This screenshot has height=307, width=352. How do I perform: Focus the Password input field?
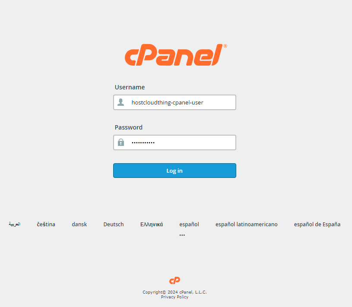[x=174, y=142]
